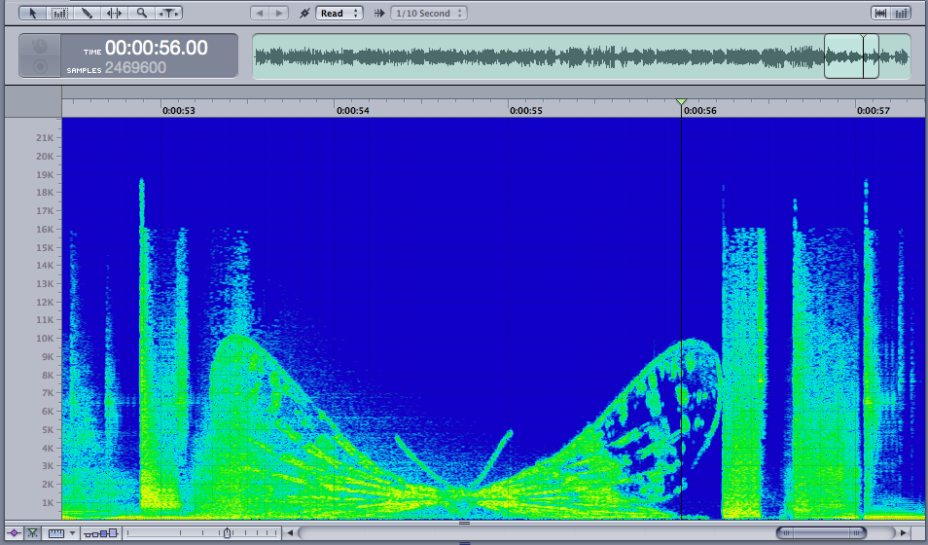
Task: Go to next edit with right arrow
Action: [x=279, y=13]
